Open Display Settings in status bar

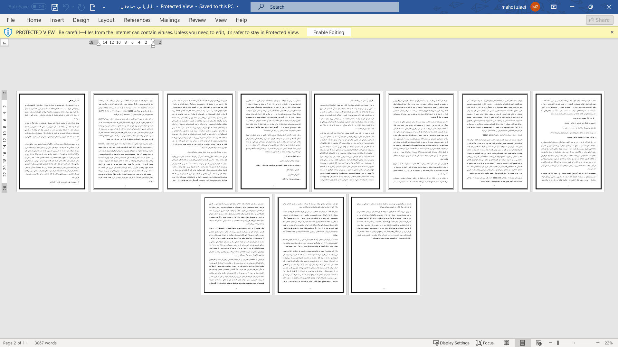point(451,343)
